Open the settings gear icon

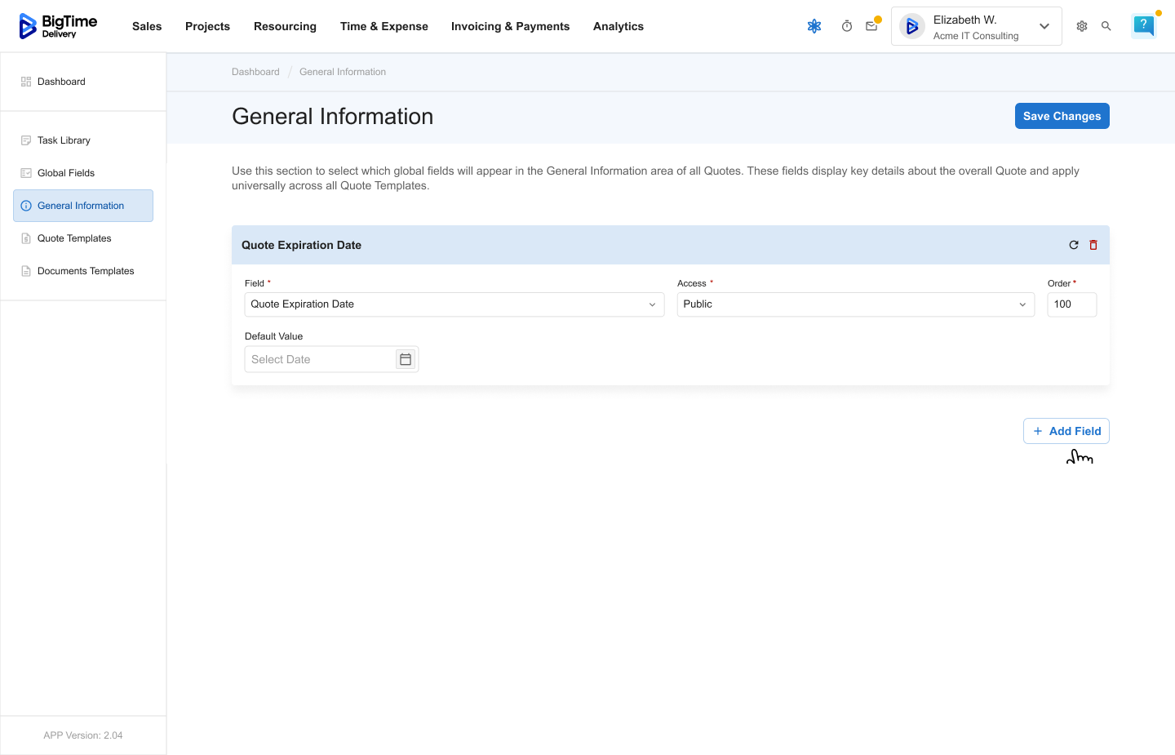(1082, 26)
